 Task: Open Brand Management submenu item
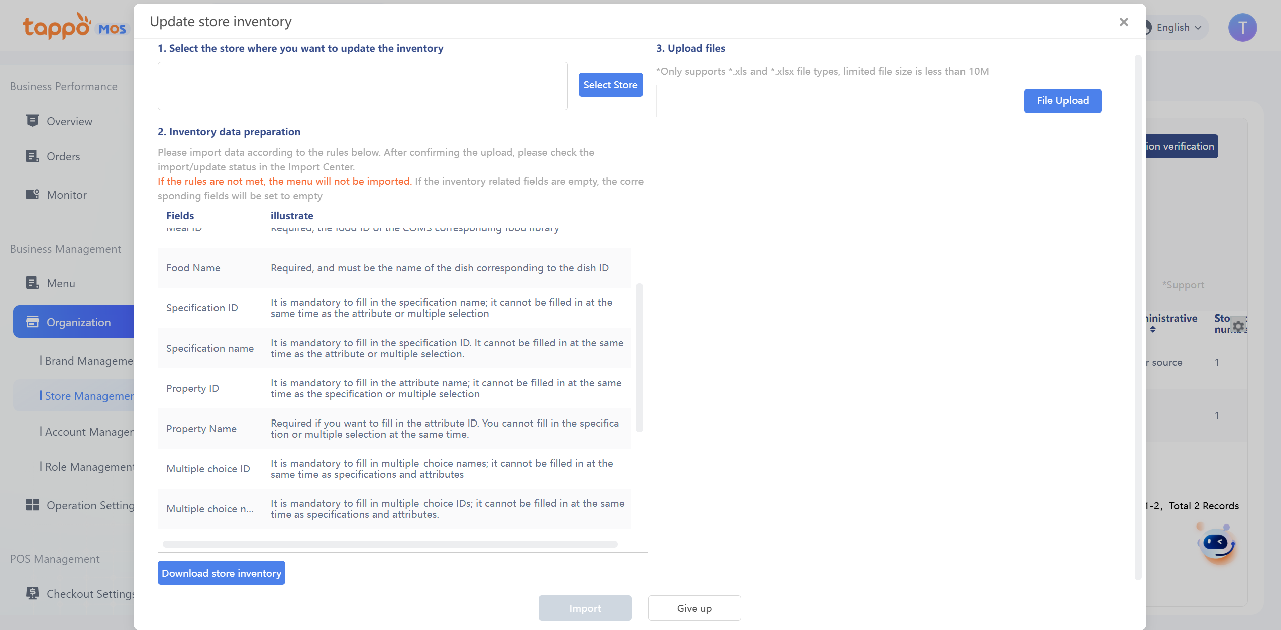click(x=88, y=361)
